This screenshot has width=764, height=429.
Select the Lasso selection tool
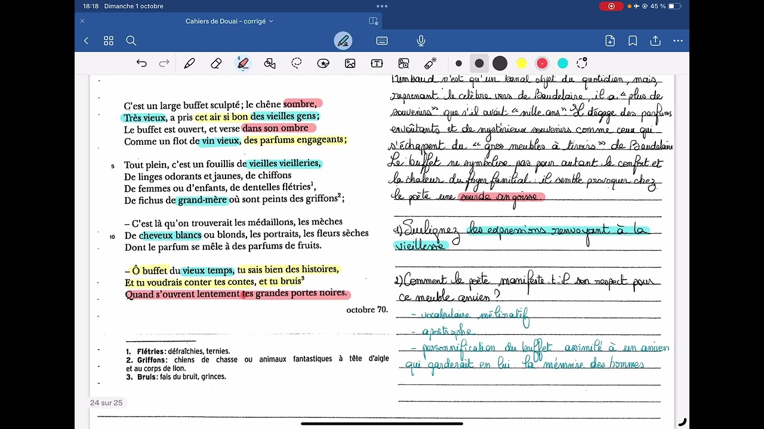[297, 63]
